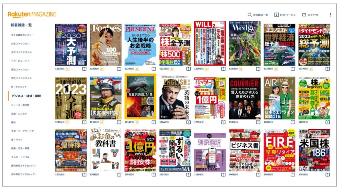
Task: Click open-book icon under ビジネス書 cover
Action: pos(258,174)
